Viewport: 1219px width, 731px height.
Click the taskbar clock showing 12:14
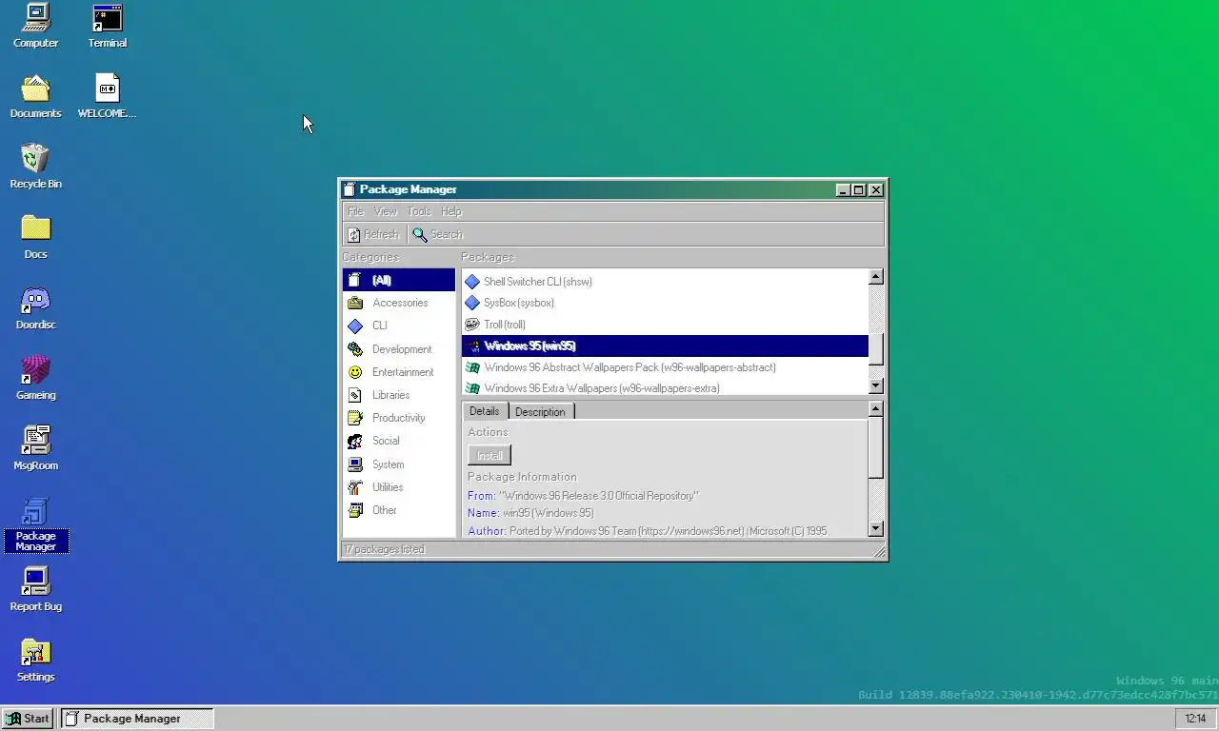point(1195,719)
